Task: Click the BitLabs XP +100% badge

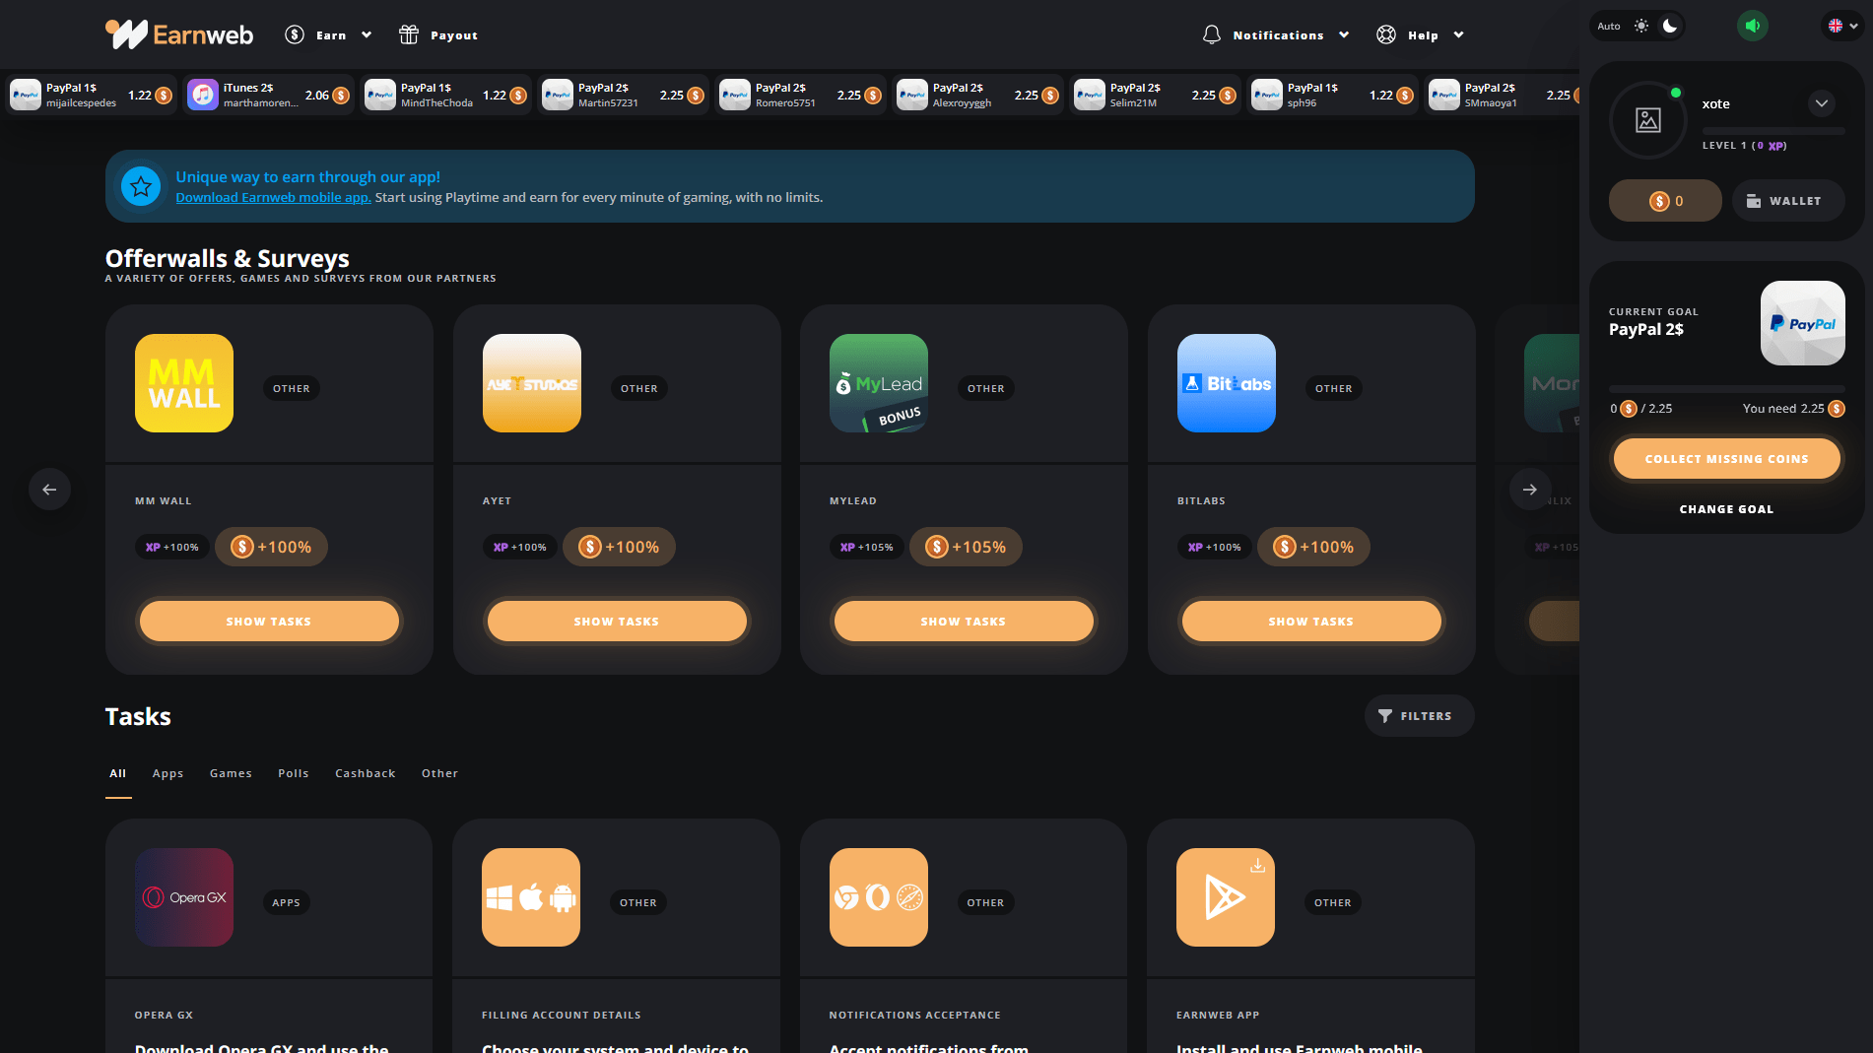Action: click(1214, 547)
